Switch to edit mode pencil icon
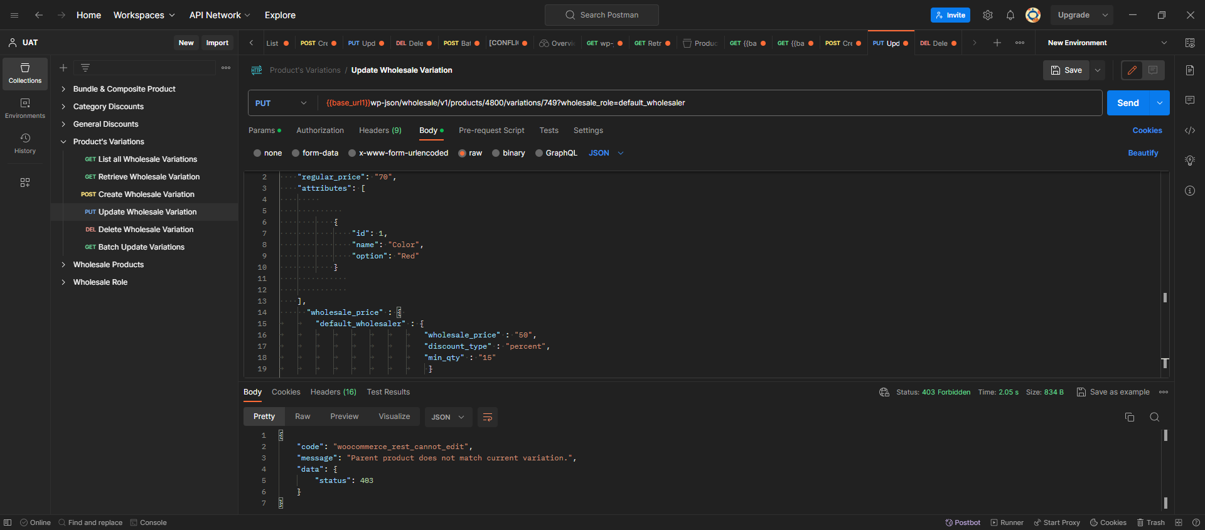Viewport: 1205px width, 530px height. click(1132, 70)
